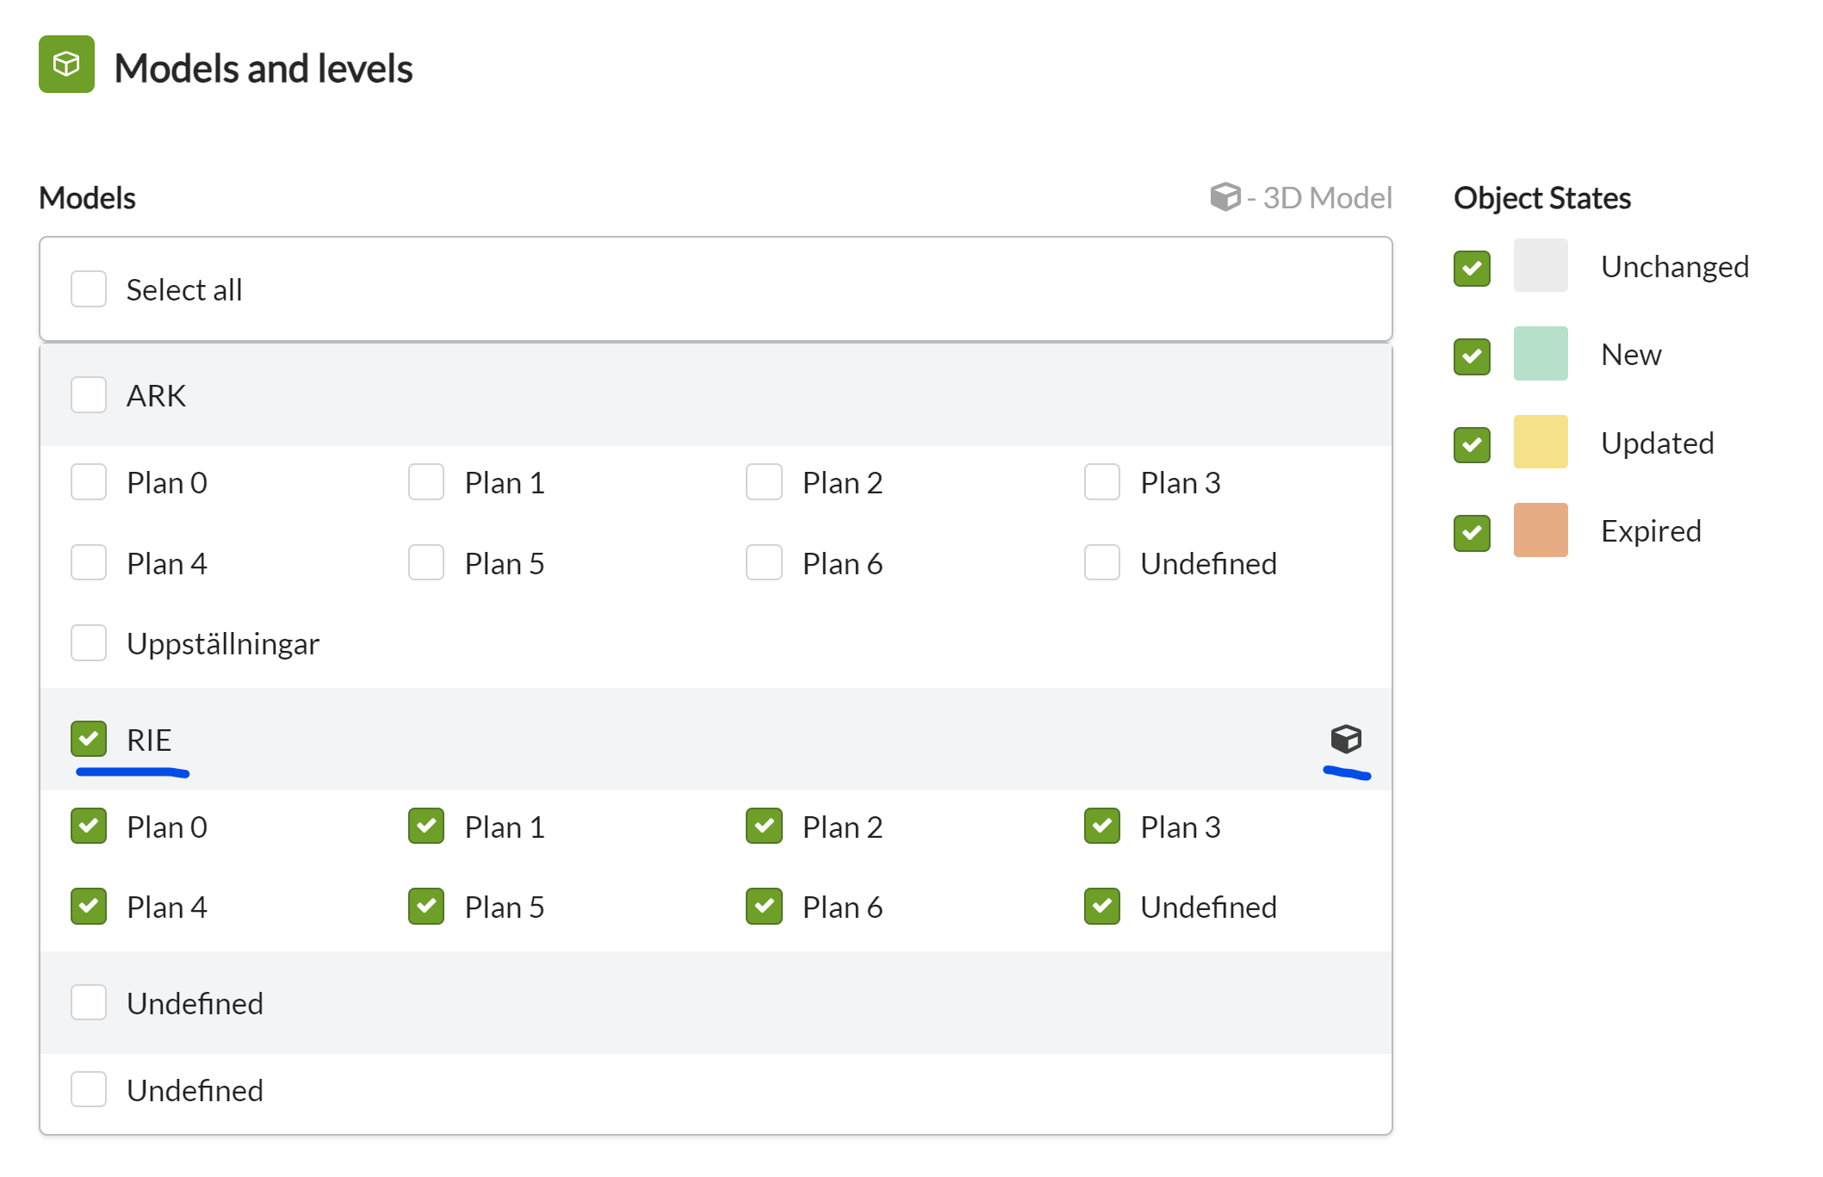The height and width of the screenshot is (1177, 1823).
Task: Deselect Plan 2 under RIE
Action: coord(764,827)
